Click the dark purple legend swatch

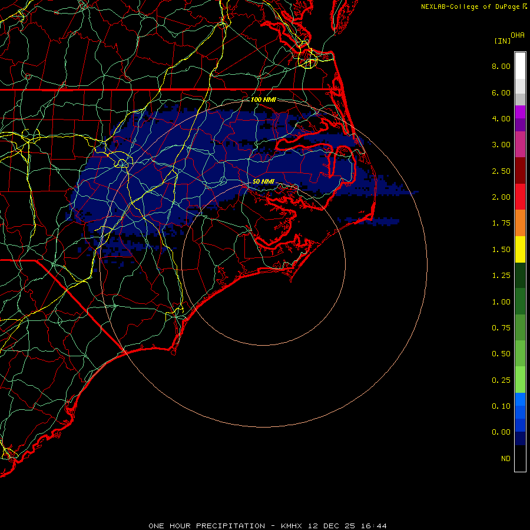point(520,125)
